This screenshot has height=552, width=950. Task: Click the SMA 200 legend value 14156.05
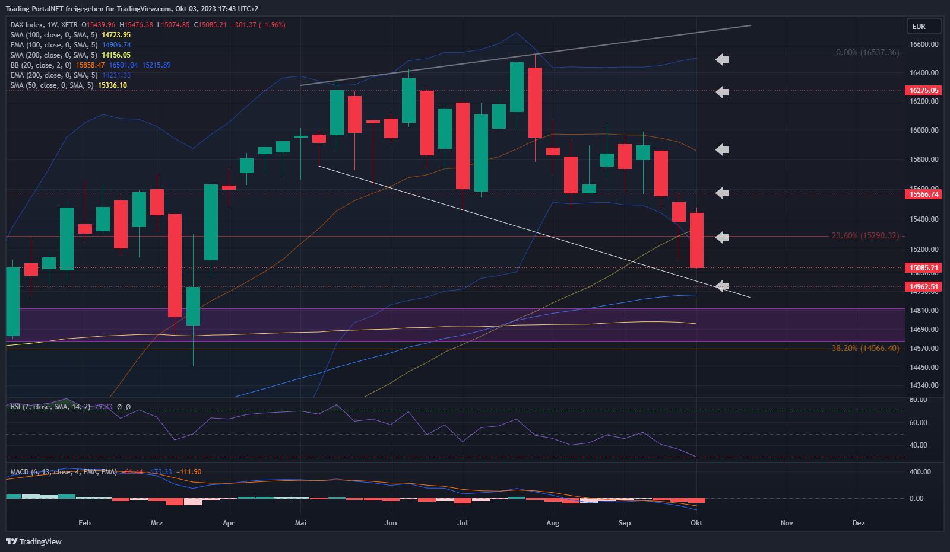(116, 55)
